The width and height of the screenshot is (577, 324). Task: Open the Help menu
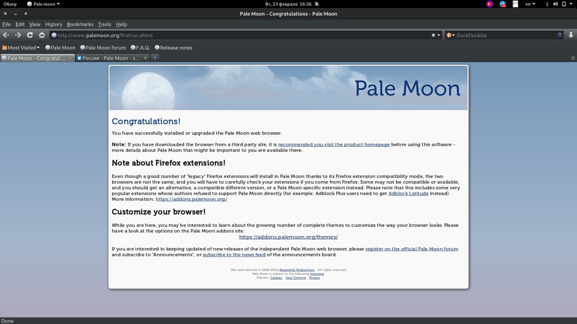pos(121,24)
